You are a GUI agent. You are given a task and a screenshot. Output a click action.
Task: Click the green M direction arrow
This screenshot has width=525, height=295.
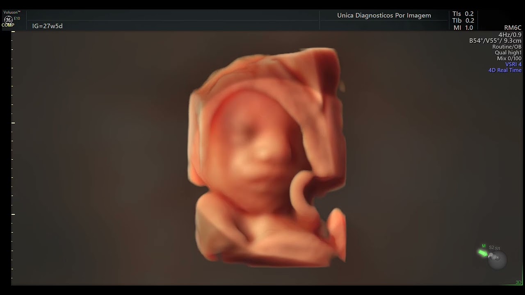click(x=483, y=253)
